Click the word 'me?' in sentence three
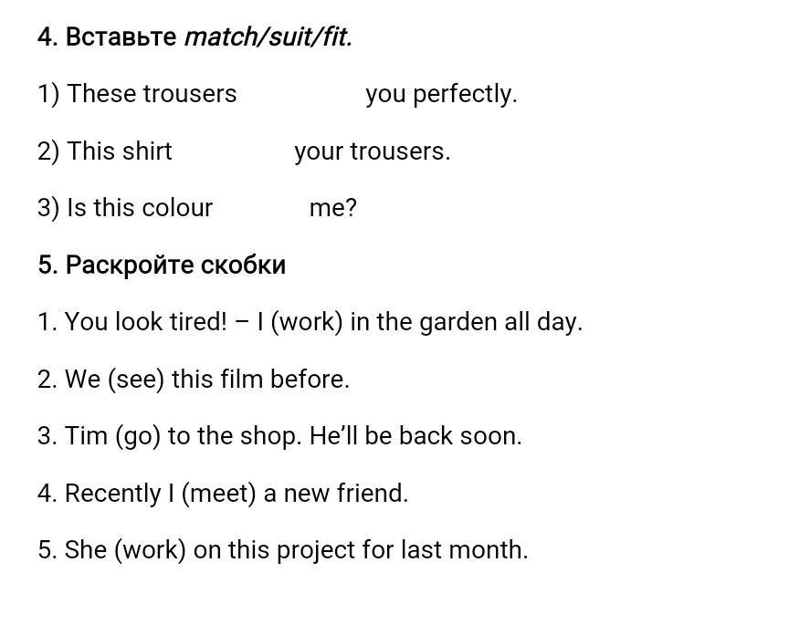The image size is (789, 625). click(332, 208)
